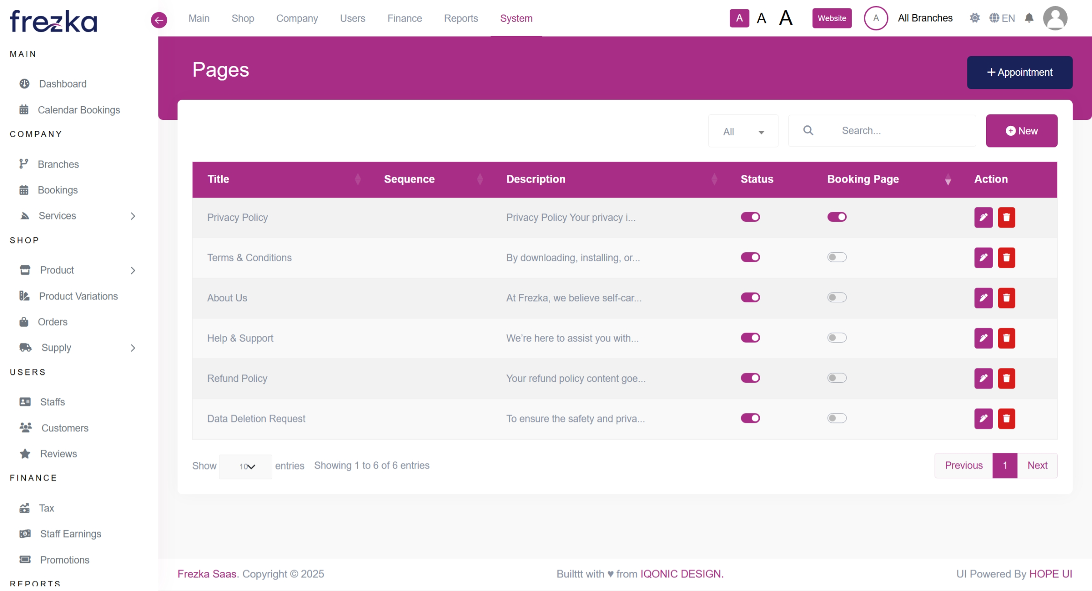Screen dimensions: 1092x591
Task: Click the edit icon for Refund Policy
Action: tap(983, 379)
